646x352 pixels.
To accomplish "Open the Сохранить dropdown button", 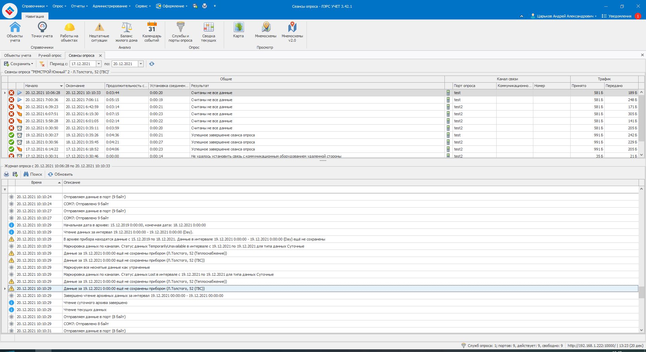I will click(19, 64).
